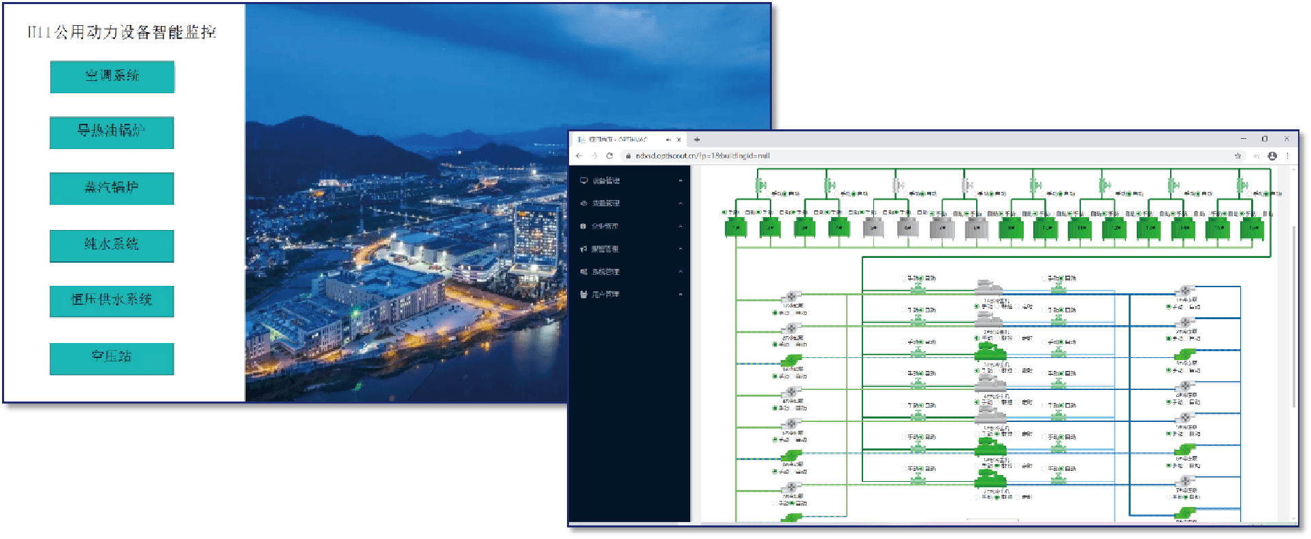Image resolution: width=1311 pixels, height=539 pixels.
Task: Select 手动 radio for 1# cooling pump
Action: [x=775, y=313]
